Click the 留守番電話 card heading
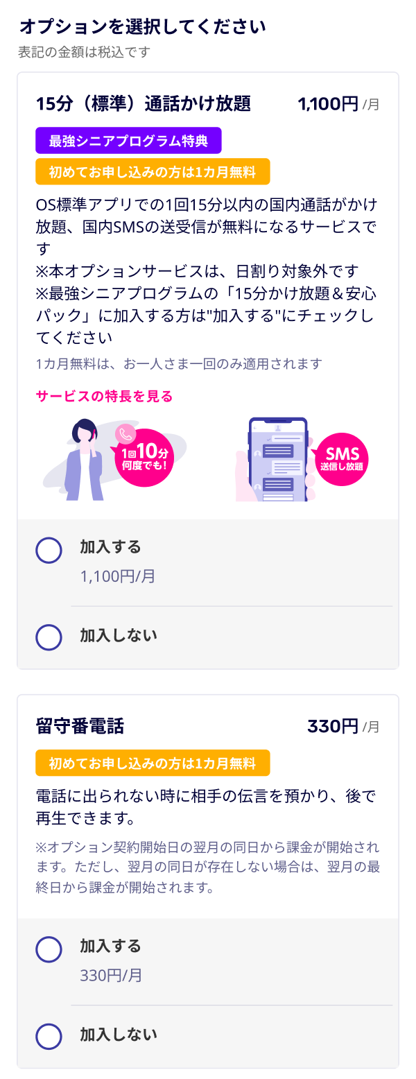This screenshot has width=416, height=1079. (80, 726)
